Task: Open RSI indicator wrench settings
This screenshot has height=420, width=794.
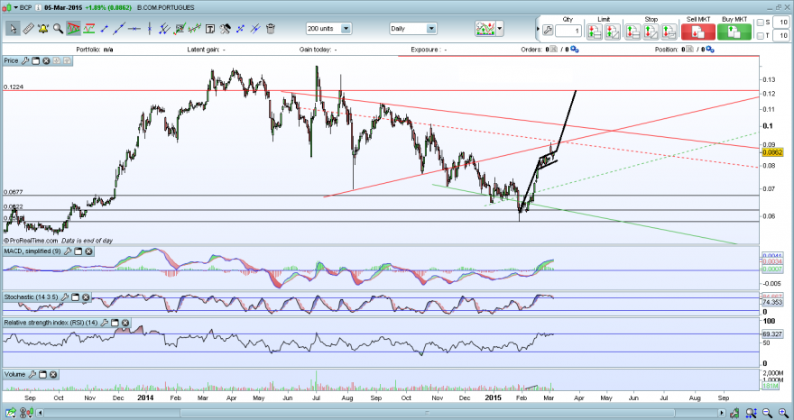Action: tap(105, 323)
